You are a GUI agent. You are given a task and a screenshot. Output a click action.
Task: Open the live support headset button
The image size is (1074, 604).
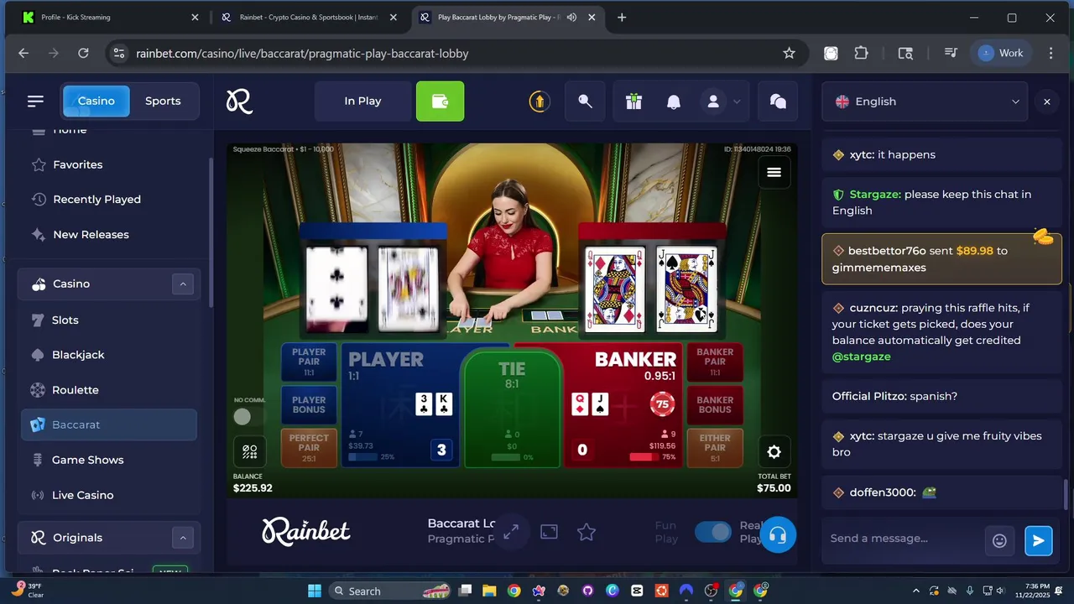pos(778,535)
